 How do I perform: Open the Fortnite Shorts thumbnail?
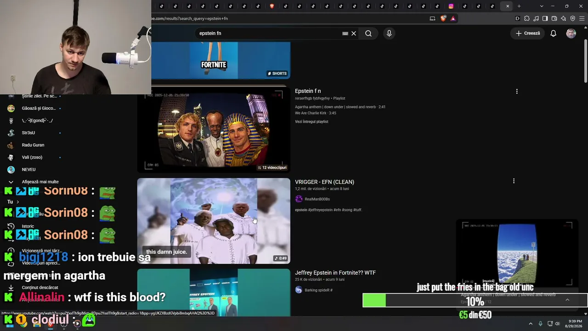[x=221, y=60]
